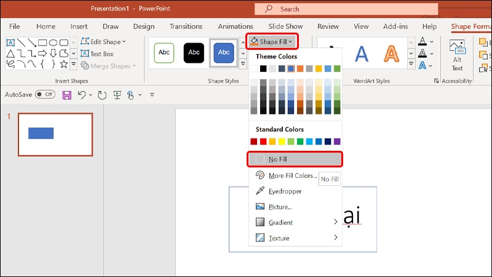Screen dimensions: 492x277
Task: Pick the 5-point Star shape
Action: click(x=64, y=64)
